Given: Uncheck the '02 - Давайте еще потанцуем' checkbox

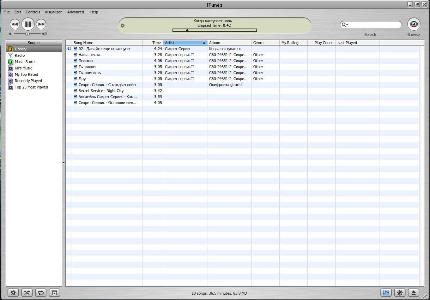Looking at the screenshot, I should point(75,49).
